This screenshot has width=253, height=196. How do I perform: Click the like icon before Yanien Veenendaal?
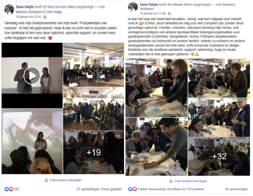[x=130, y=189]
